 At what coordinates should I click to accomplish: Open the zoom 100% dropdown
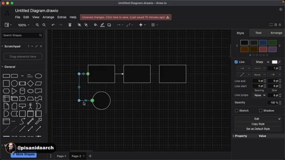pos(24,25)
